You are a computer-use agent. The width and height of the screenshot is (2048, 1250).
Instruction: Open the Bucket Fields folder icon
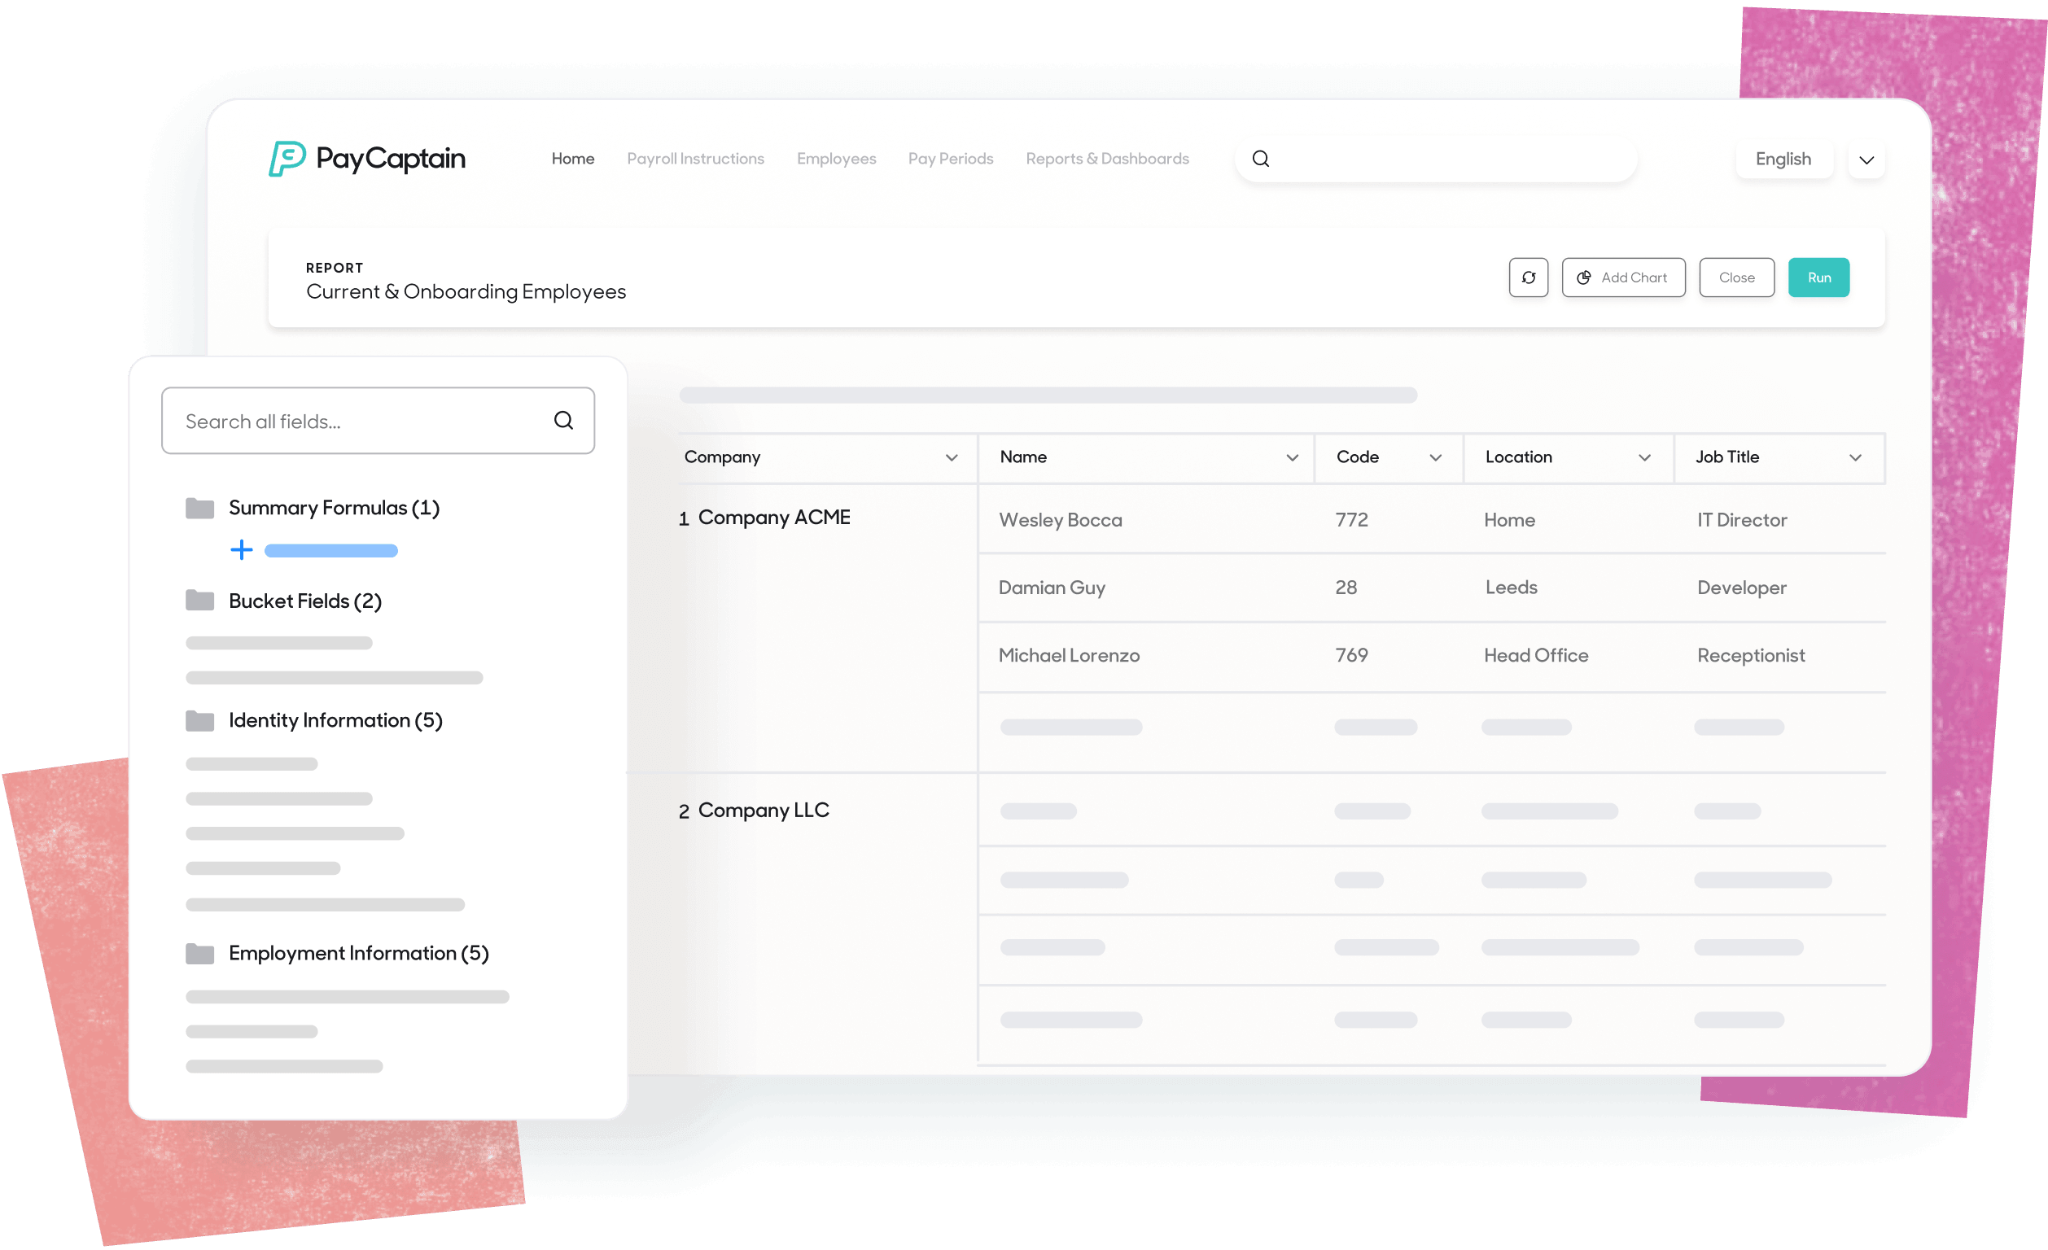pyautogui.click(x=199, y=600)
